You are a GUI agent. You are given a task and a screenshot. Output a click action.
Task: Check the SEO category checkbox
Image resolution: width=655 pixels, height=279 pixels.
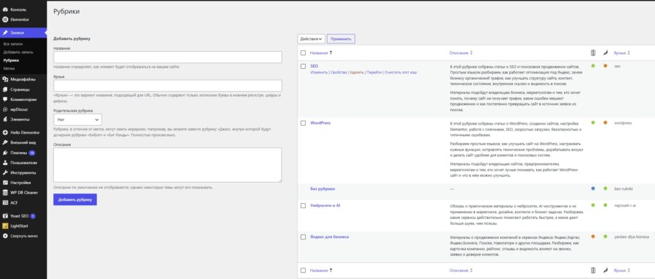(x=303, y=66)
